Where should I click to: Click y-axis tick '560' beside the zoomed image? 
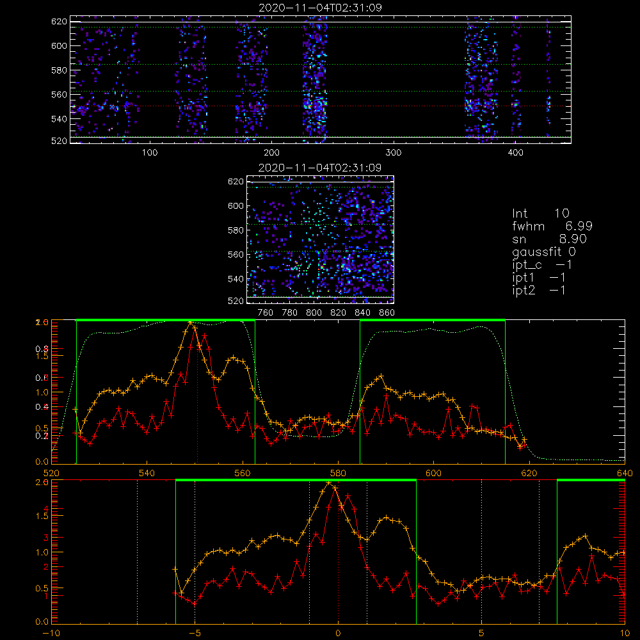(x=236, y=255)
